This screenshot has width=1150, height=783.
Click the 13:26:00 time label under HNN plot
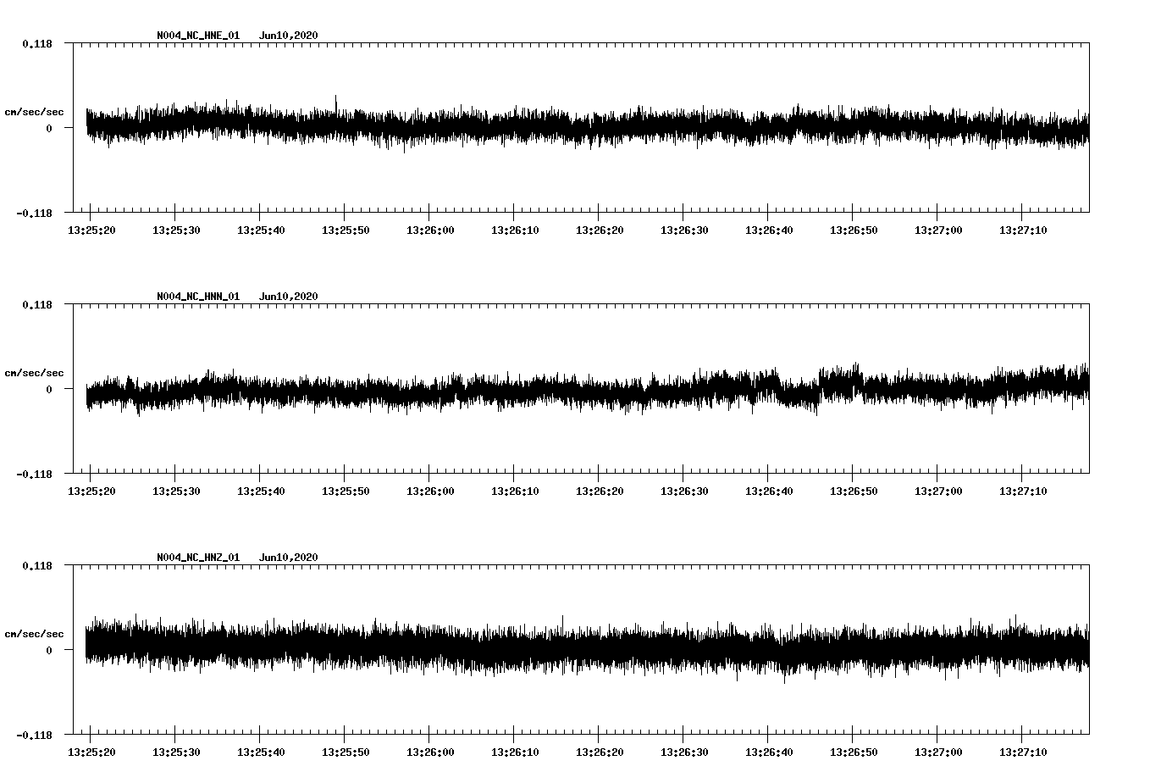click(430, 491)
